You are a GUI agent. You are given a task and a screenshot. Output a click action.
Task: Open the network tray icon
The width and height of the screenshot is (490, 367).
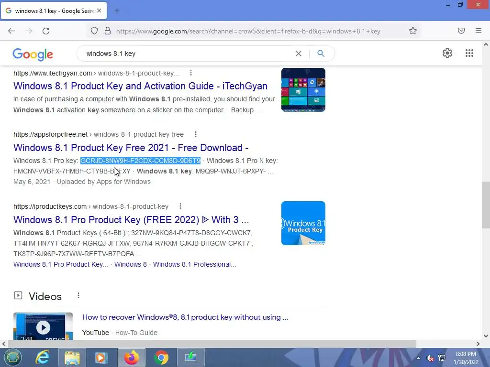(442, 357)
